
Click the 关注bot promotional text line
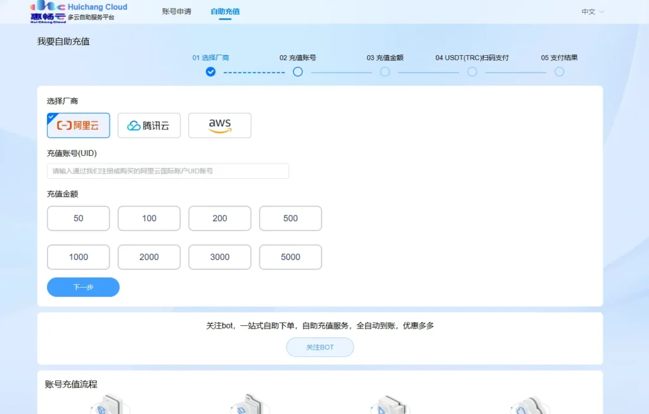320,326
